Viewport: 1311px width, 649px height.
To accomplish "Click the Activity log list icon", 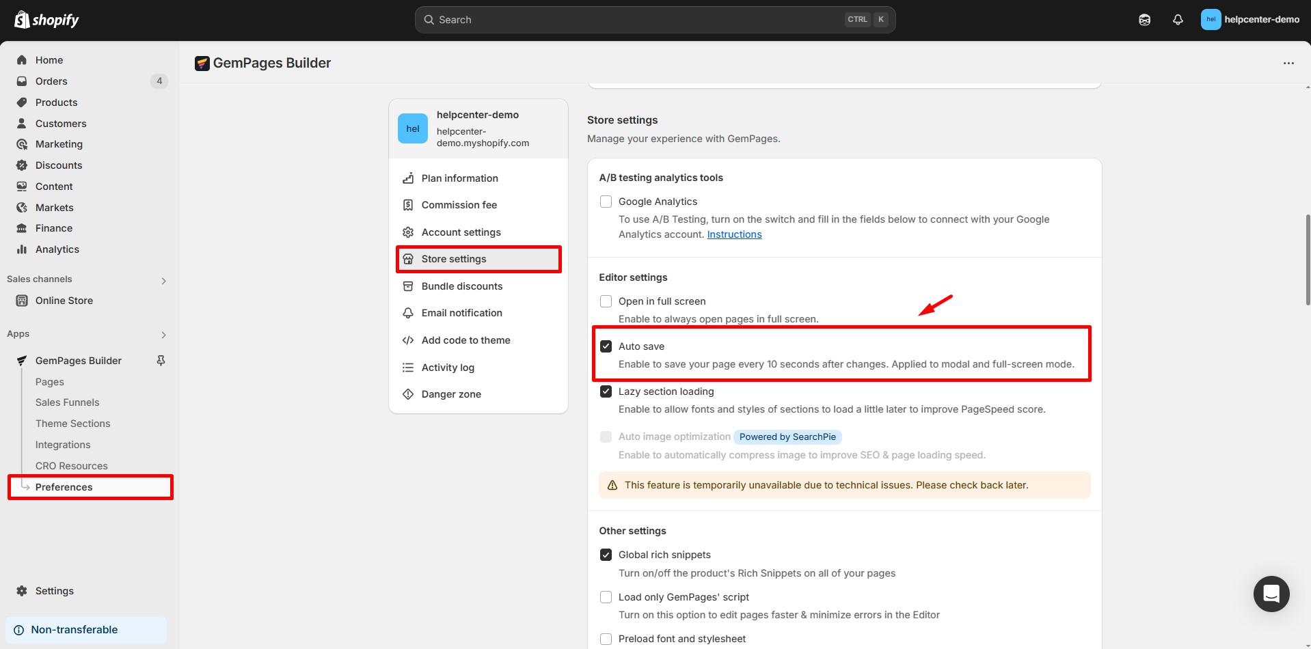I will pos(408,368).
